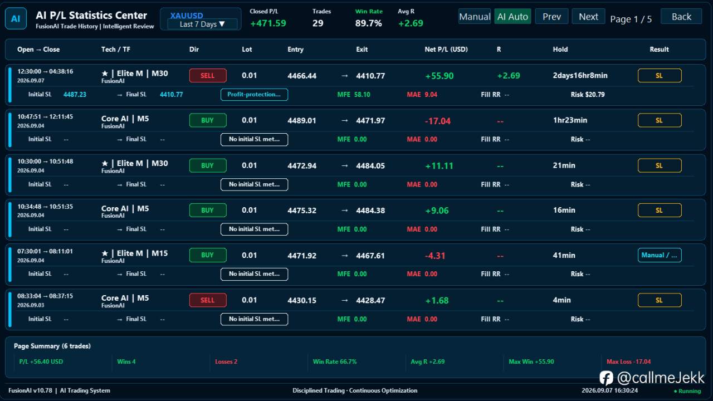Click the Manual / ... result badge

pyautogui.click(x=660, y=255)
